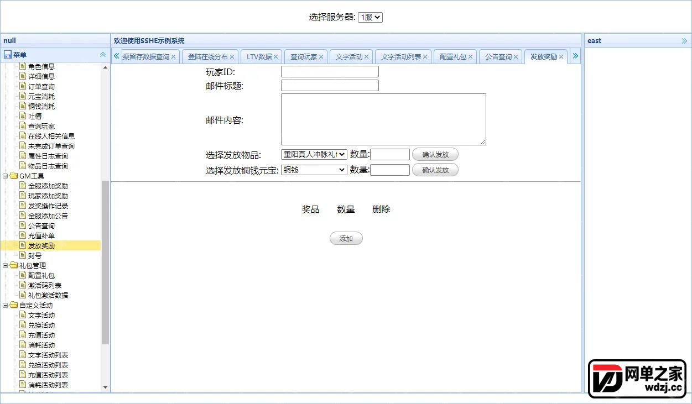Click the 礼包管理 folder icon
The height and width of the screenshot is (404, 692).
tap(14, 265)
